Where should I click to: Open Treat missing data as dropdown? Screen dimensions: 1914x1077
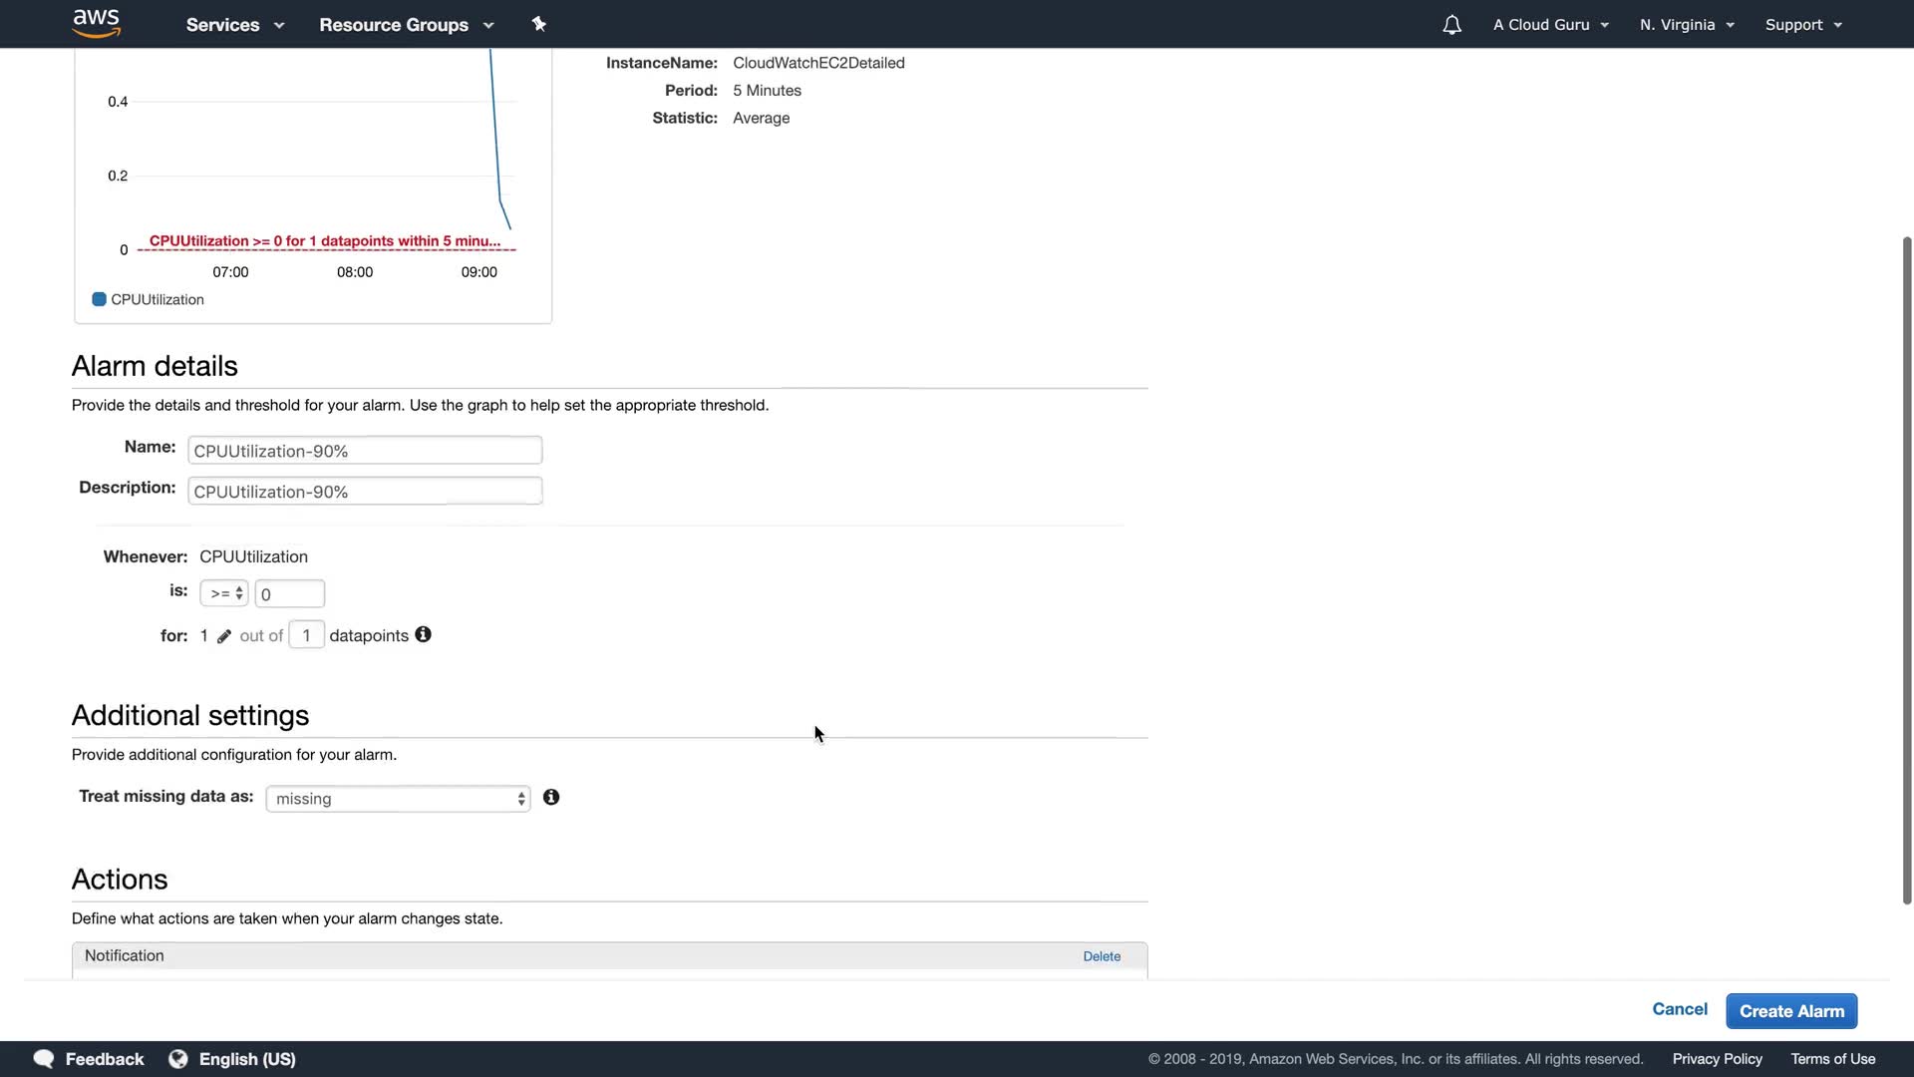click(x=398, y=799)
